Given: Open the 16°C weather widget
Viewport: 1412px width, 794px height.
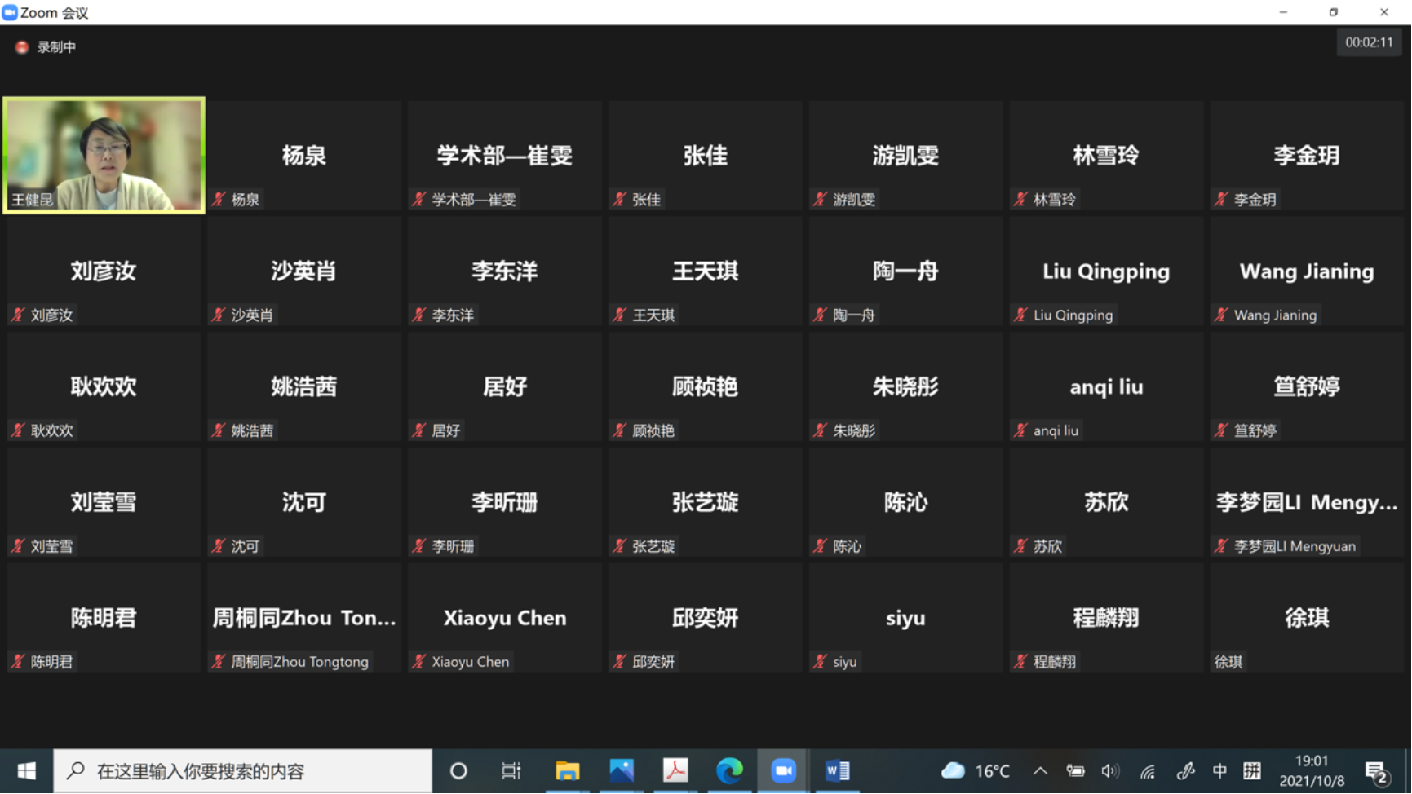Looking at the screenshot, I should pyautogui.click(x=976, y=771).
